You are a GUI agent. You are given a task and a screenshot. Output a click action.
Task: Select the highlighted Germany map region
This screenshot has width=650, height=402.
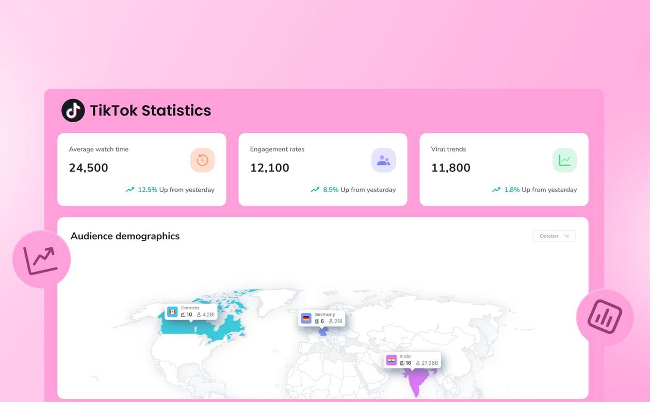[323, 331]
